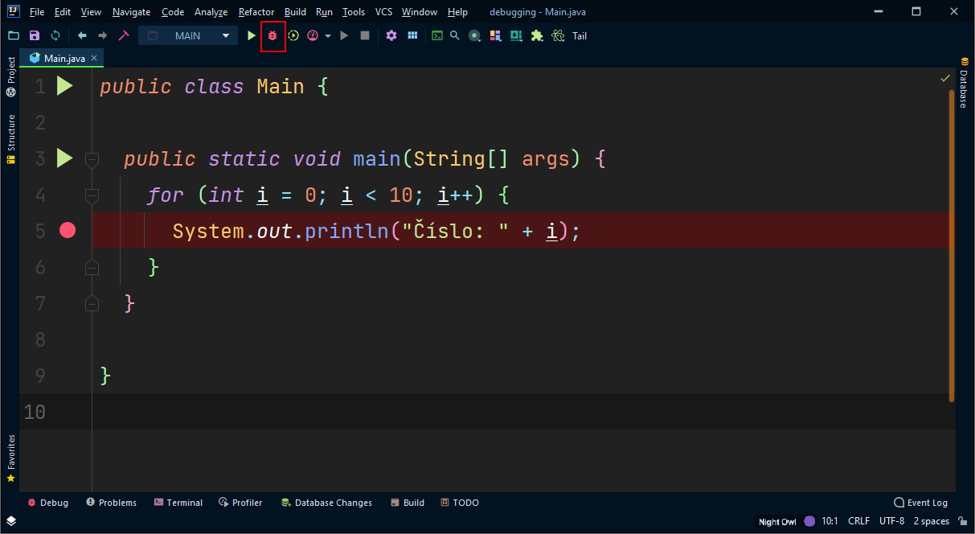Image resolution: width=975 pixels, height=534 pixels.
Task: Open the Event Log
Action: [x=920, y=503]
